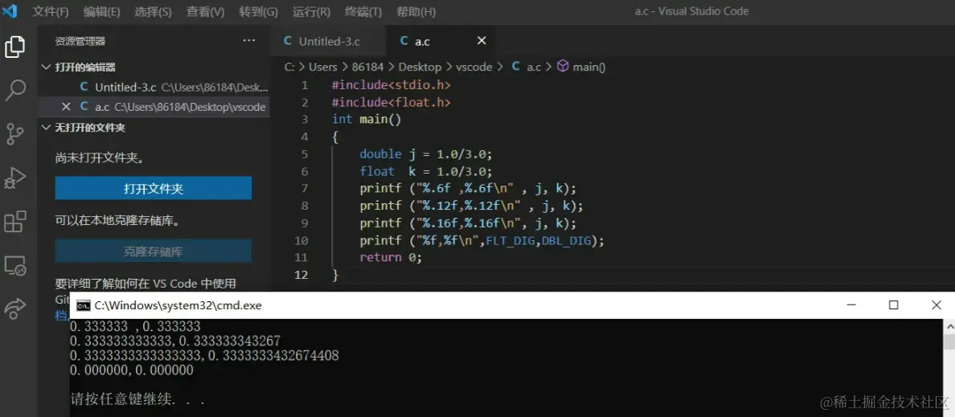
Task: Open the Extensions view icon
Action: pos(14,222)
